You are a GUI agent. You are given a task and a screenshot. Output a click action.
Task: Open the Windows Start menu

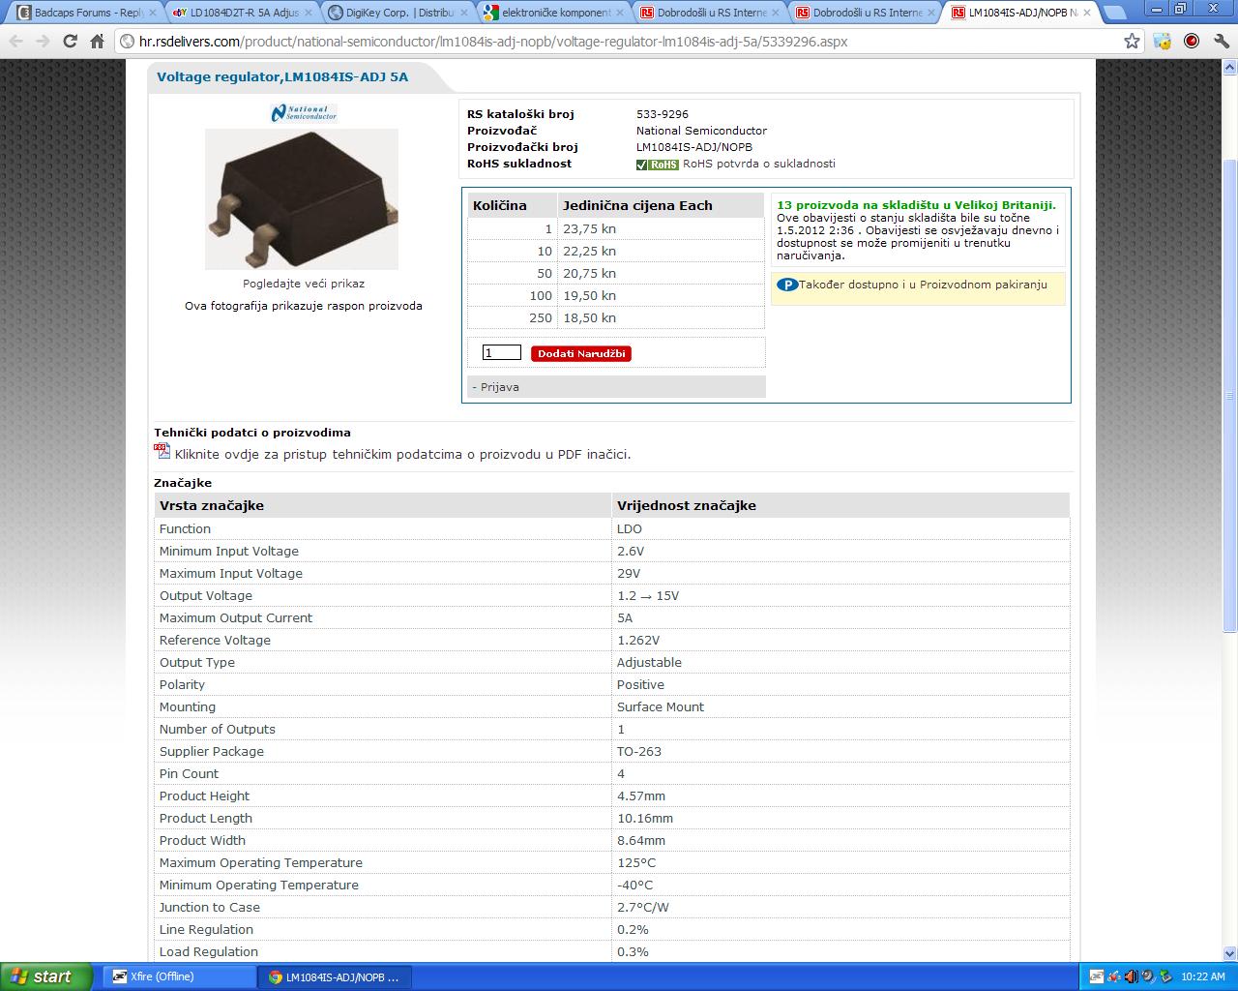(46, 976)
